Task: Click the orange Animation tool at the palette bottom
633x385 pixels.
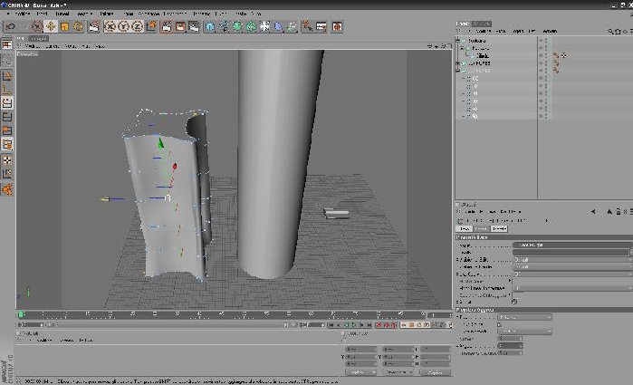Action: (7, 189)
